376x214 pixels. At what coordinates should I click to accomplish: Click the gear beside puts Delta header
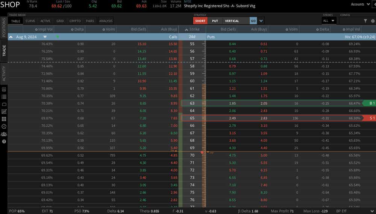coord(317,29)
